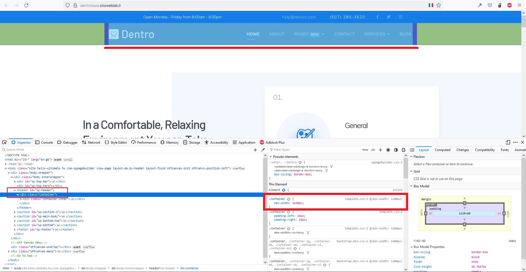Expand the head element node
The height and width of the screenshot is (272, 526).
(x=6, y=164)
